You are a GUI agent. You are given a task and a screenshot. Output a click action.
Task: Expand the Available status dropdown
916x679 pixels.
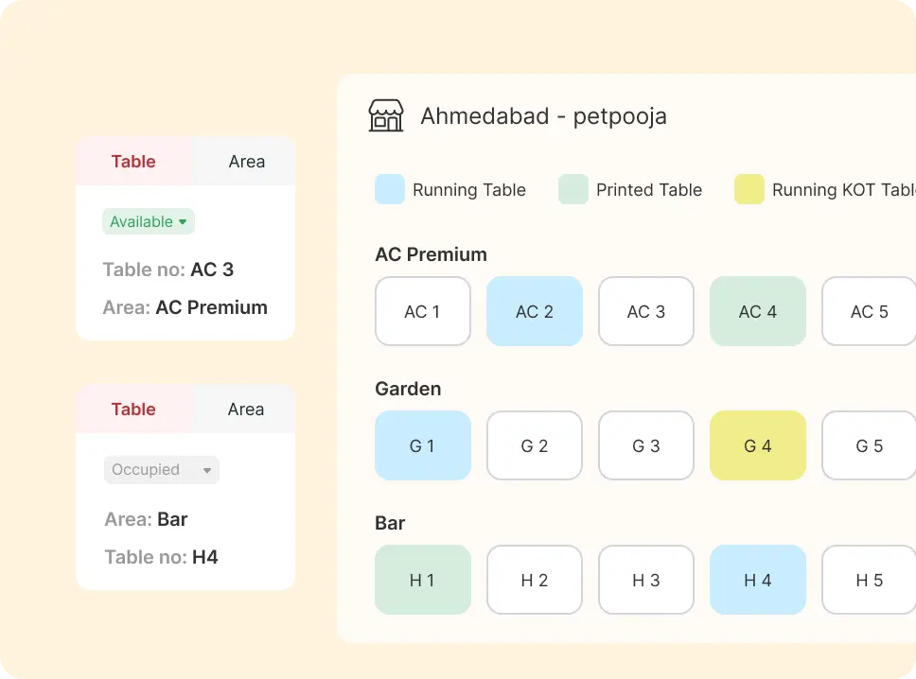click(x=148, y=221)
